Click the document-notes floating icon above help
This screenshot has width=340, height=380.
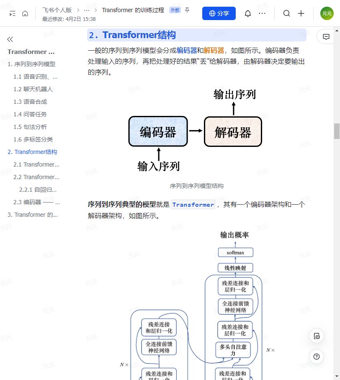316,336
